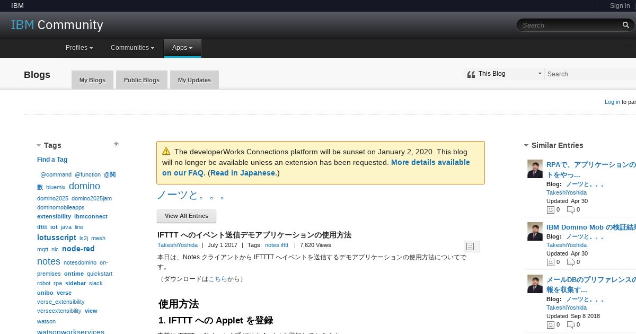
Task: Click the header Search input field
Action: tap(570, 25)
